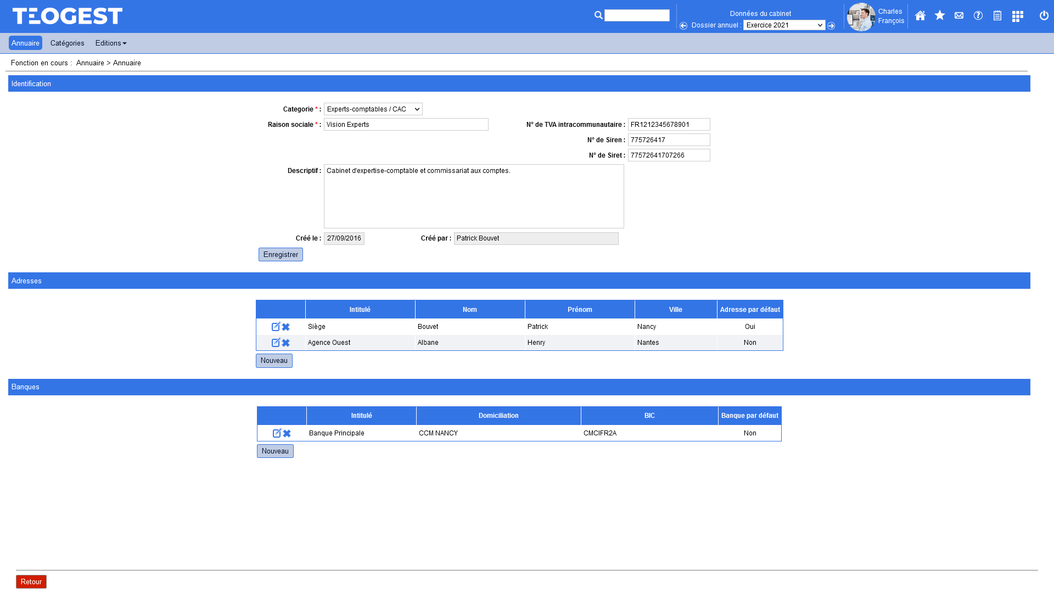Image resolution: width=1054 pixels, height=593 pixels.
Task: Edit the Siège address row
Action: click(x=276, y=327)
